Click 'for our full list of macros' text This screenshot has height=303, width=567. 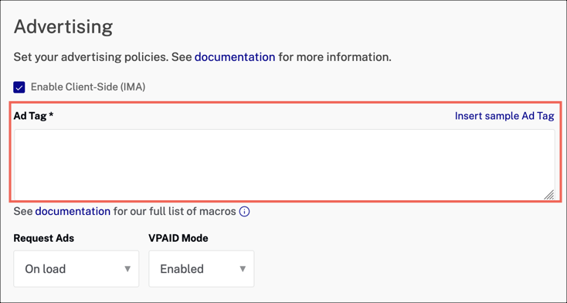175,211
